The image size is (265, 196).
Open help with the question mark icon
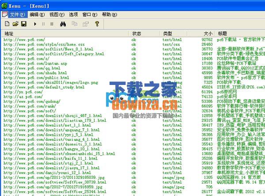[97, 24]
